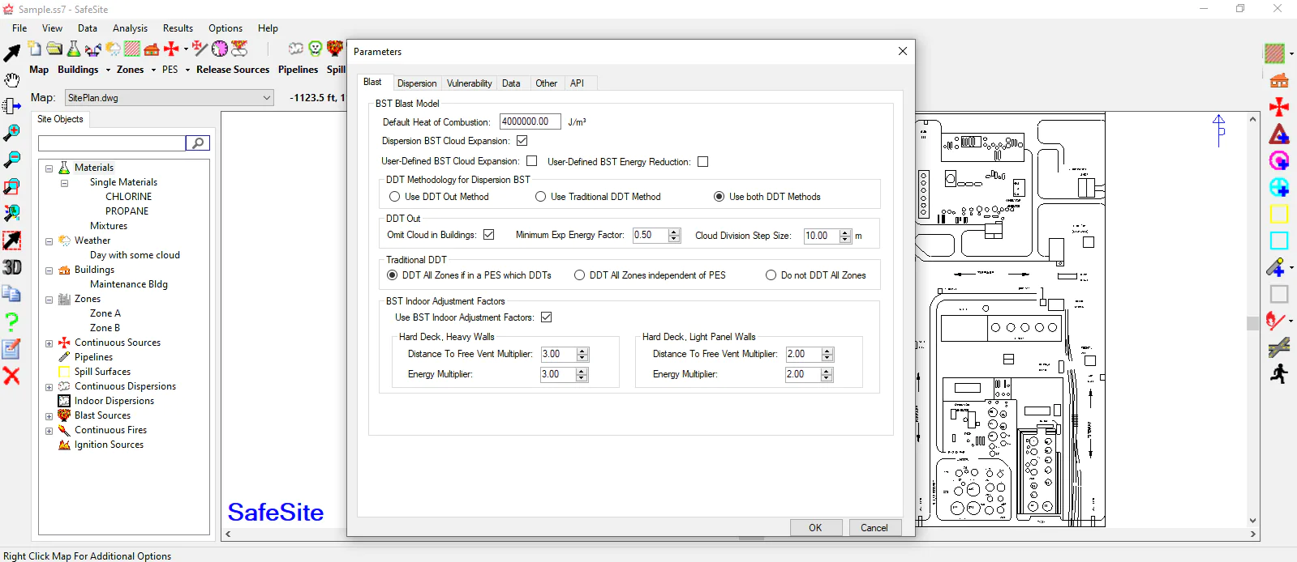
Task: Select the pan hand tool
Action: point(11,79)
